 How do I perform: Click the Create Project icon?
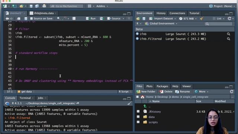pyautogui.click(x=14, y=6)
